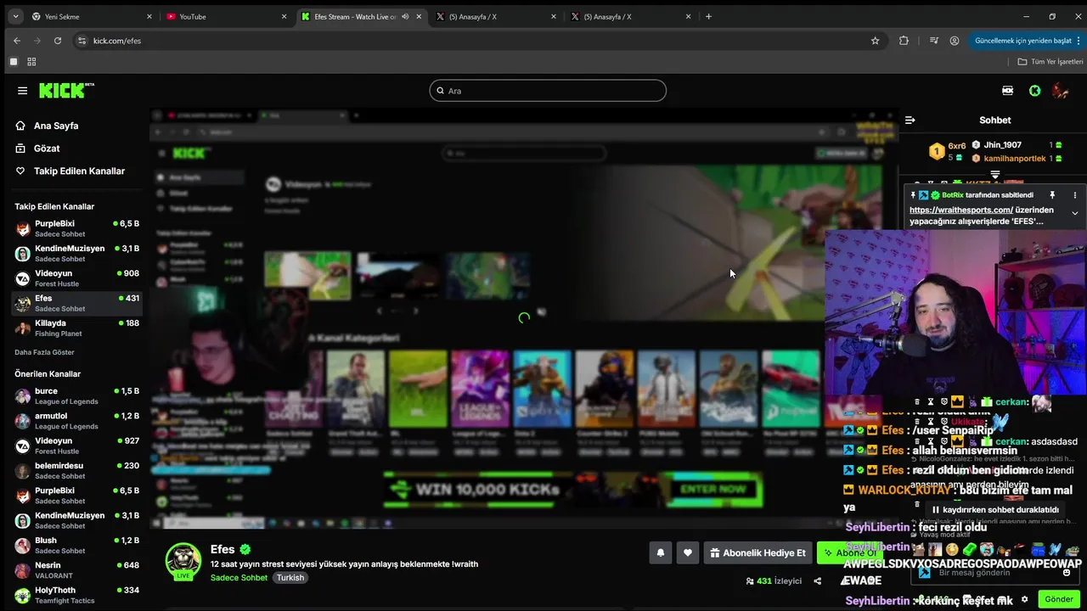Click the Abone Ol subscribe button

pos(849,553)
